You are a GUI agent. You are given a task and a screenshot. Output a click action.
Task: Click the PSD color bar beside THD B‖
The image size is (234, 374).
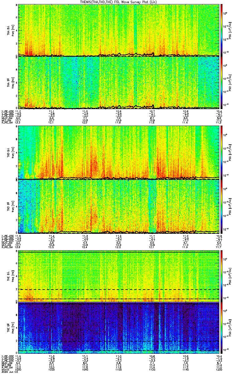tap(222, 206)
